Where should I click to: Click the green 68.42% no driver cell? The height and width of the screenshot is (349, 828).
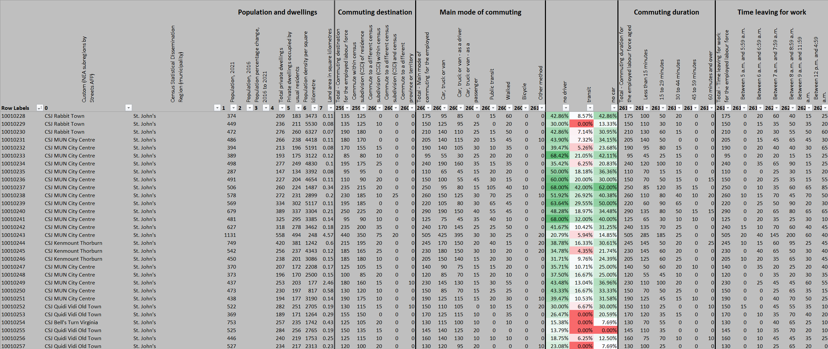[559, 156]
